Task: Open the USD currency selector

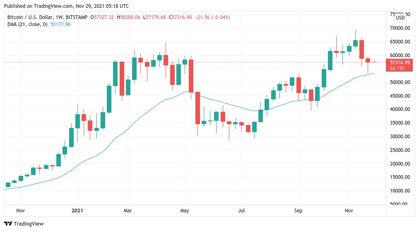Action: (x=400, y=17)
